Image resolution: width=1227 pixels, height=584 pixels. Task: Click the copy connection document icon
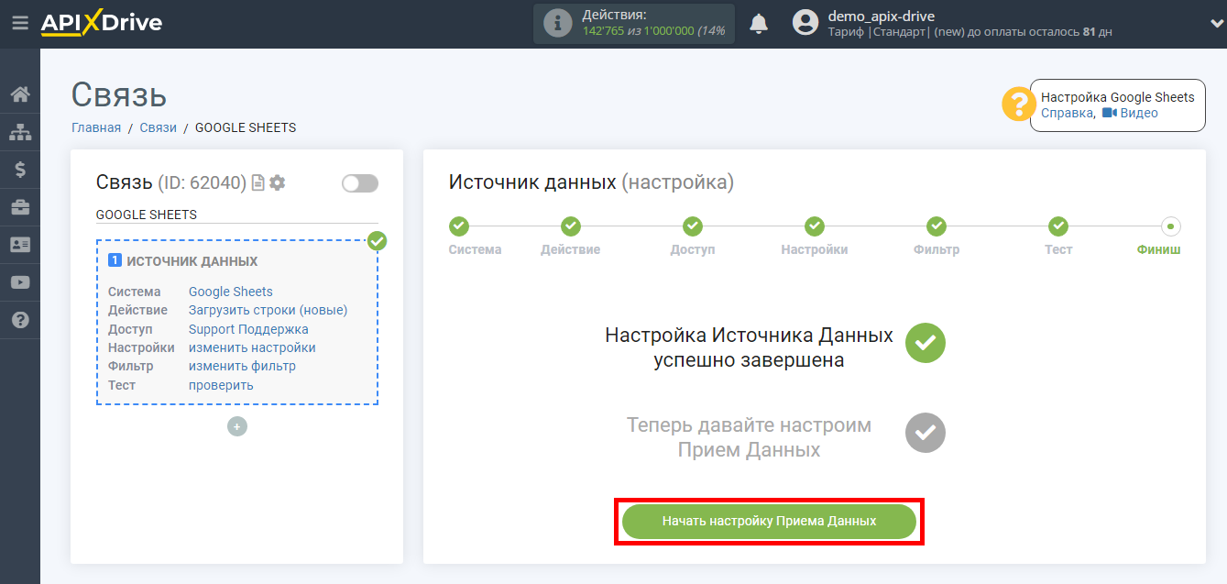(x=258, y=183)
